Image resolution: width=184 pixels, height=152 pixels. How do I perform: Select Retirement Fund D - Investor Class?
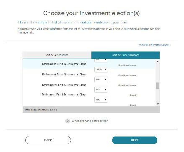tap(64, 95)
